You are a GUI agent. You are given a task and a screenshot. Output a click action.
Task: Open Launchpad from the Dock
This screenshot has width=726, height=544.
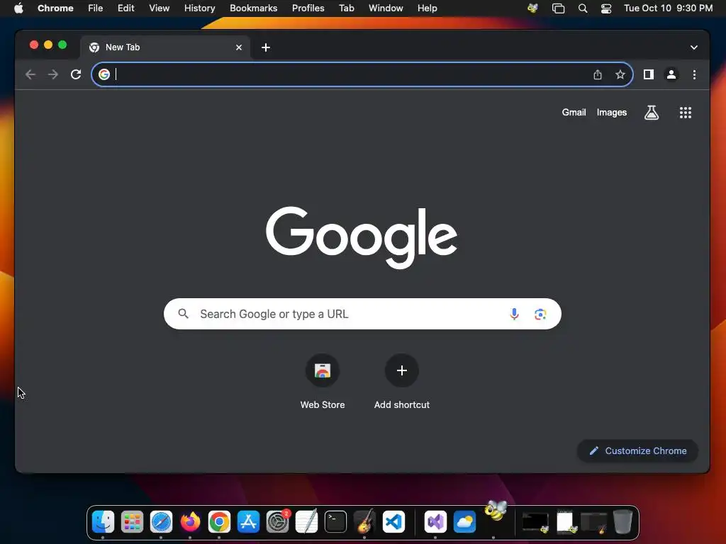pos(132,522)
